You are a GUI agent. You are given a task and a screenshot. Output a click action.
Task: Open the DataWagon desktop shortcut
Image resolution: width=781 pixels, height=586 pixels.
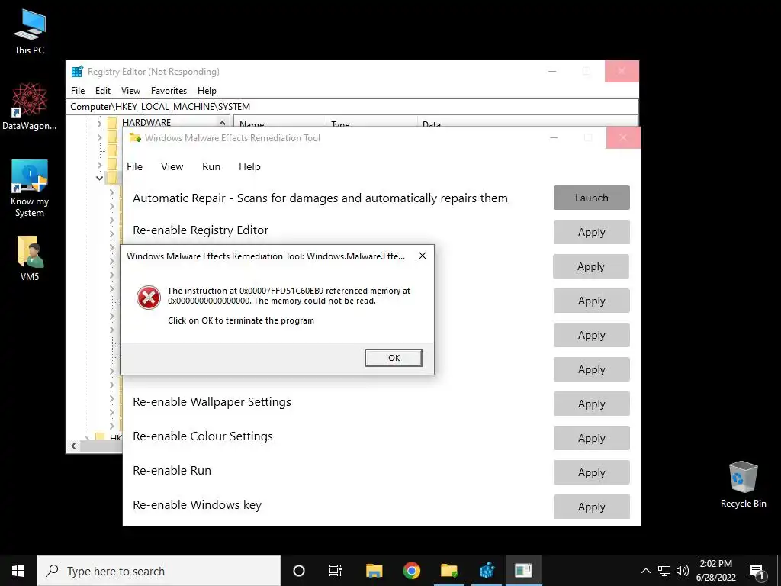tap(30, 107)
